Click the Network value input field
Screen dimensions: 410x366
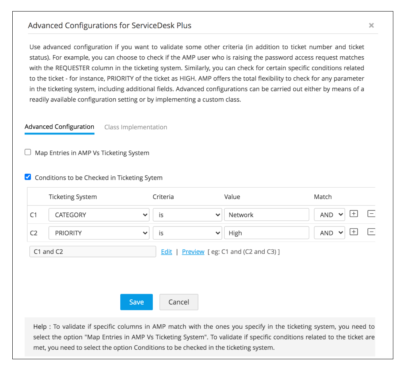266,215
